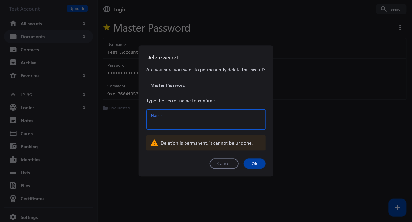Focus the Name confirmation input field
412x222 pixels.
(206, 122)
